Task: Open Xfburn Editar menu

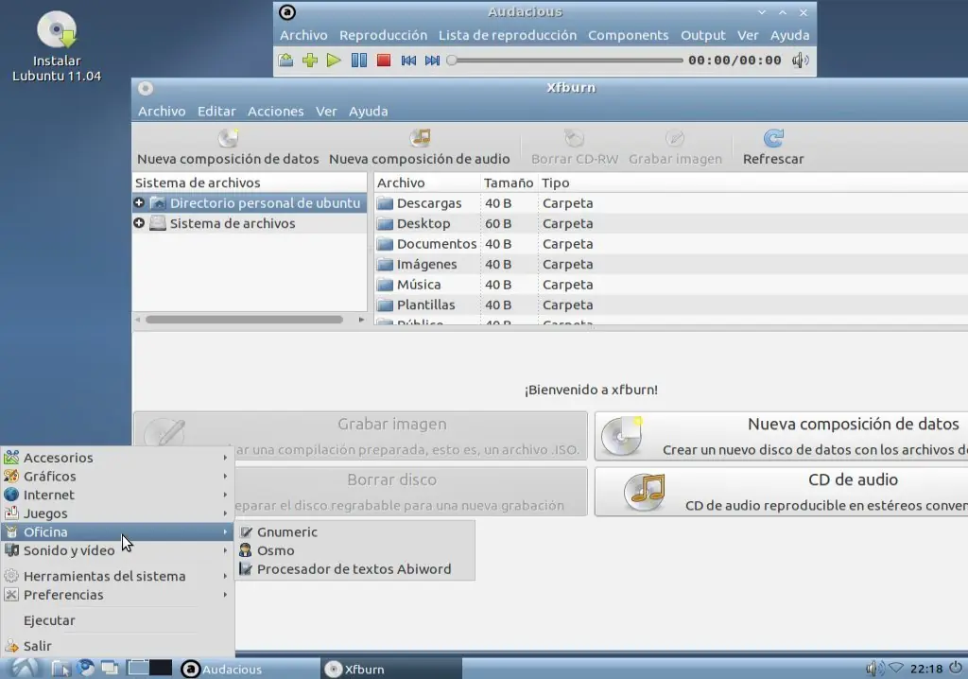Action: tap(216, 112)
